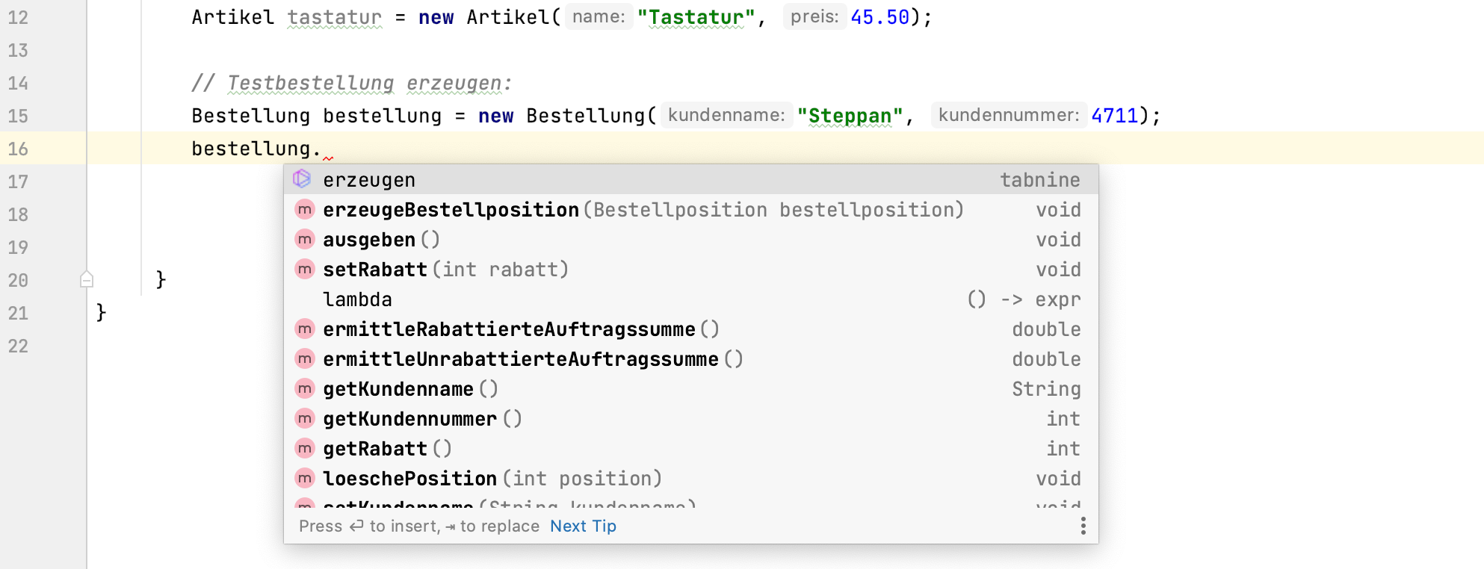1484x569 pixels.
Task: Click method icon beside ermittleRabattierteAuftragssumme
Action: click(x=304, y=329)
